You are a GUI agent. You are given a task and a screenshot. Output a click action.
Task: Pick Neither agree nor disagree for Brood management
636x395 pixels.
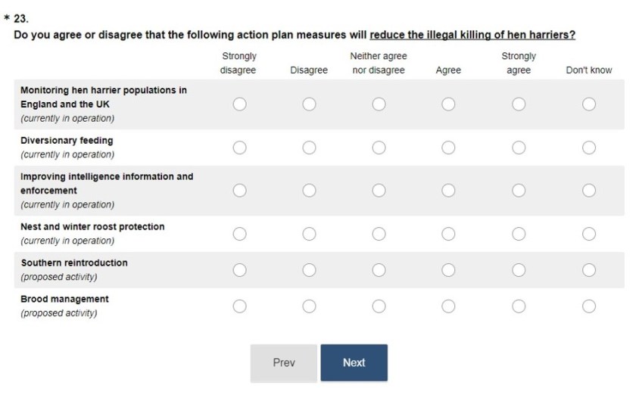tap(379, 306)
